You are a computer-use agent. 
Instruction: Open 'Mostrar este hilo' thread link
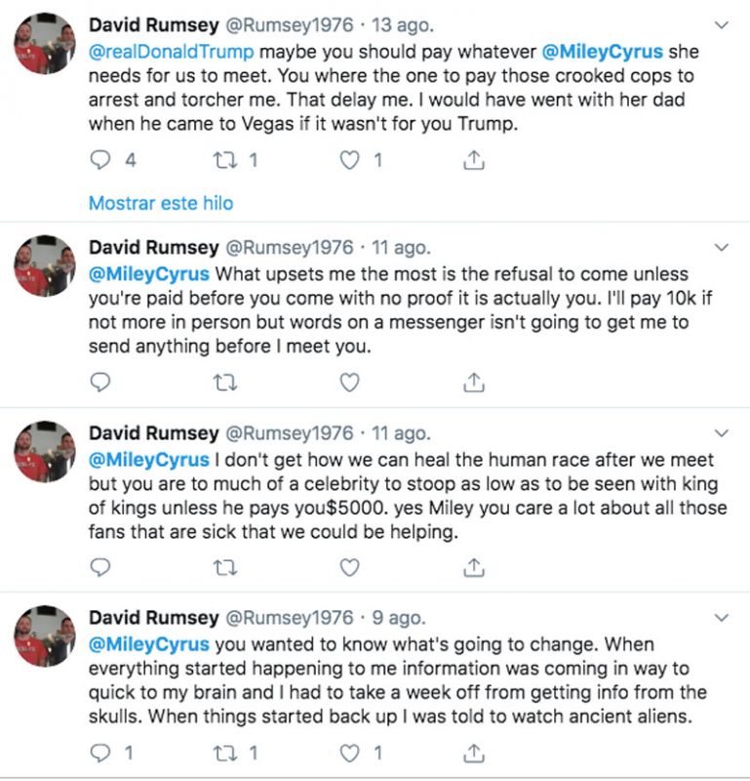161,203
